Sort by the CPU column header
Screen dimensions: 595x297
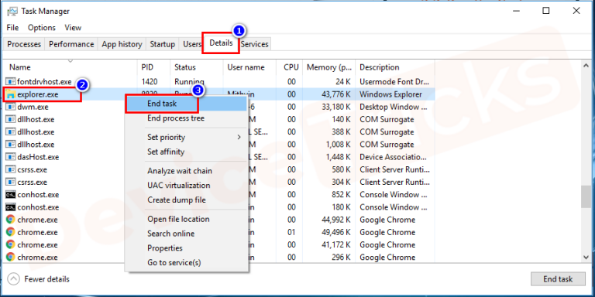click(290, 67)
